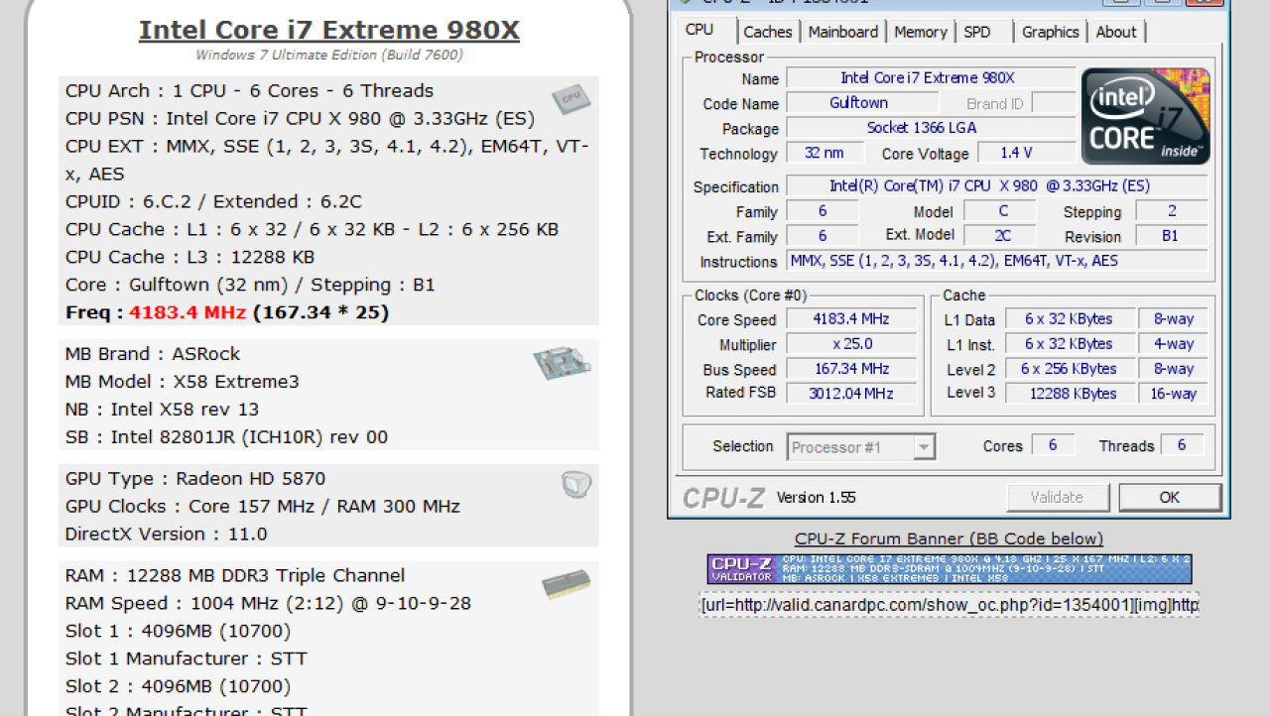Viewport: 1270px width, 716px height.
Task: Click the Level 3 value 12288 KBytes
Action: pyautogui.click(x=1069, y=394)
